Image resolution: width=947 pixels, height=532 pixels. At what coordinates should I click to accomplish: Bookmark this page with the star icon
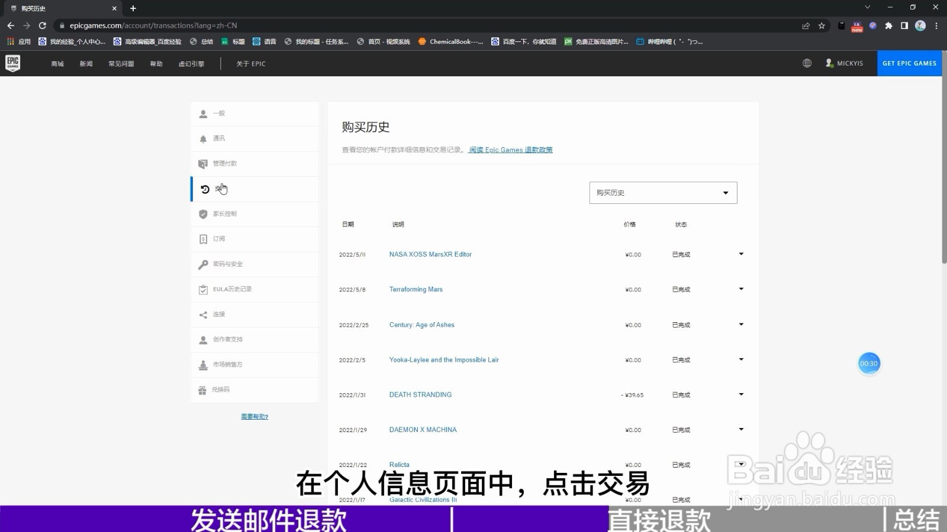822,25
